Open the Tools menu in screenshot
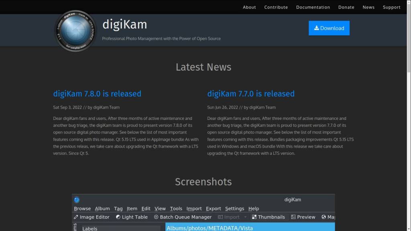This screenshot has width=411, height=231. tap(176, 209)
